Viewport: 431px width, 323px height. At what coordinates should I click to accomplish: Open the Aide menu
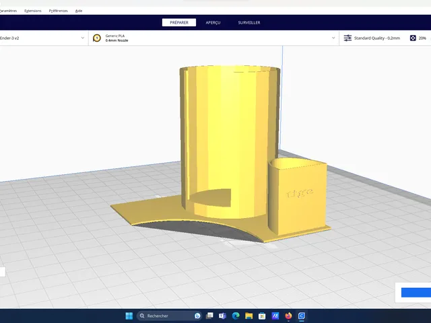click(x=79, y=11)
